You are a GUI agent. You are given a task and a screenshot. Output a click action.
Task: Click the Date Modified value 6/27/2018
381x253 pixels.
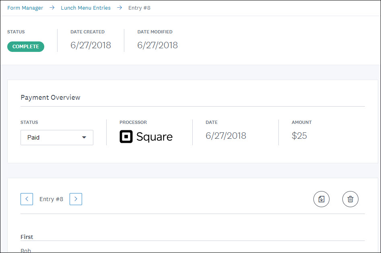point(158,45)
